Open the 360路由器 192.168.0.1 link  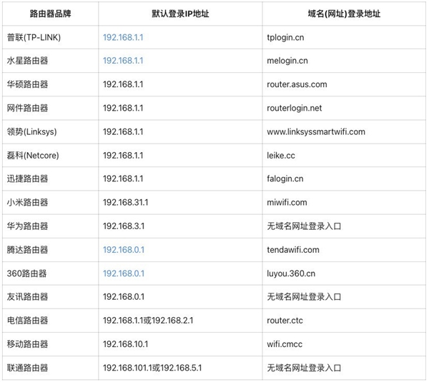pos(123,273)
